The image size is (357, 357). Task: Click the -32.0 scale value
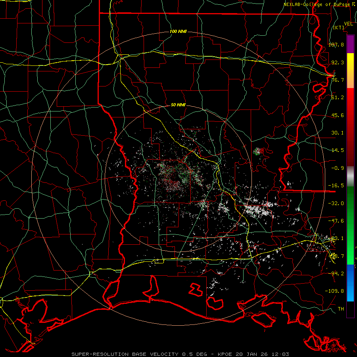336,203
